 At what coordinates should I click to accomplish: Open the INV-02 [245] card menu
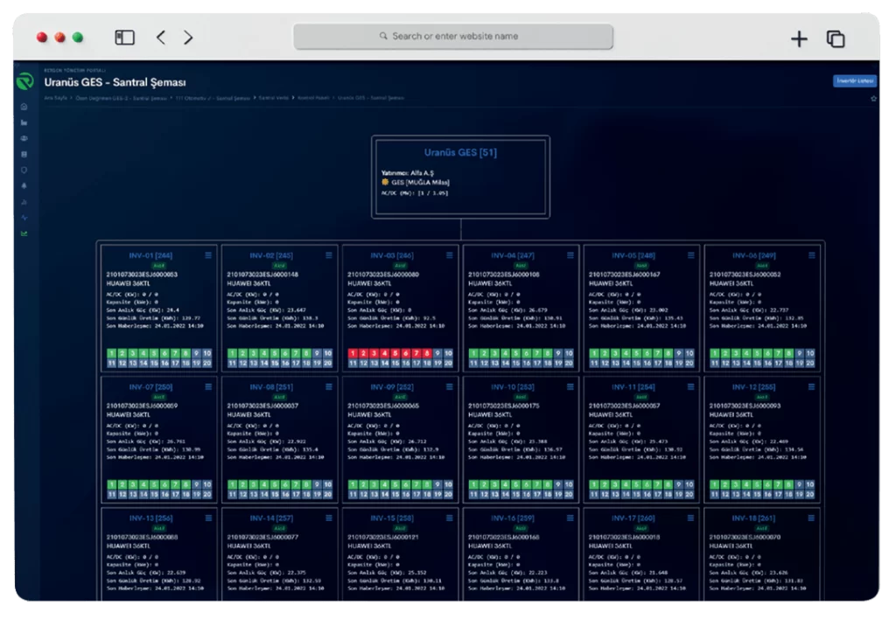[x=329, y=255]
